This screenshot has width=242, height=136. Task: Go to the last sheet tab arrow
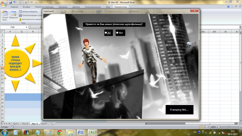click(10, 124)
